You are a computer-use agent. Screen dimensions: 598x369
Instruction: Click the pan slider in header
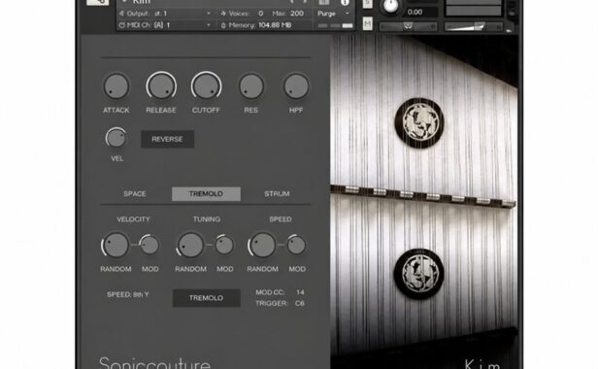(x=408, y=26)
